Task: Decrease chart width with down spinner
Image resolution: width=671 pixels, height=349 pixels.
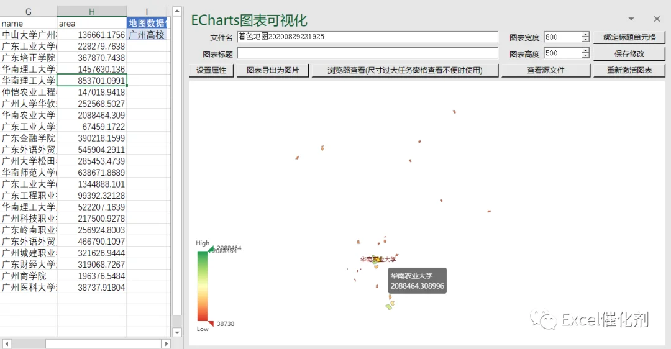Action: (x=585, y=40)
